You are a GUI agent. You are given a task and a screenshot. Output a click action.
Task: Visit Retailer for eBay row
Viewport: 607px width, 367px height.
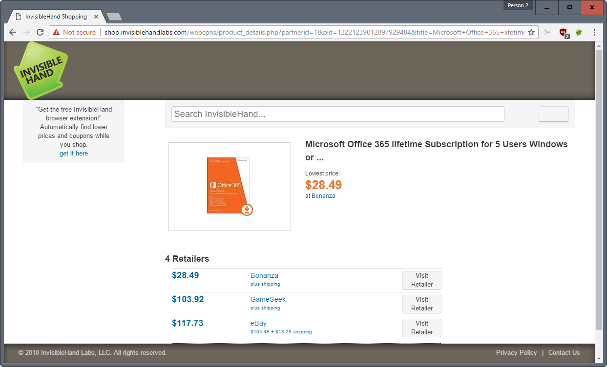[421, 328]
